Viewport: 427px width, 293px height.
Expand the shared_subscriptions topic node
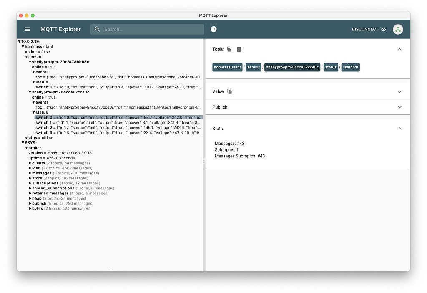click(30, 188)
